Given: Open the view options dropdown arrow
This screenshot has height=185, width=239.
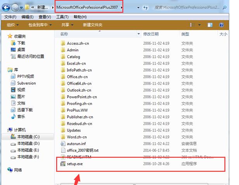Looking at the screenshot, I should click(199, 25).
